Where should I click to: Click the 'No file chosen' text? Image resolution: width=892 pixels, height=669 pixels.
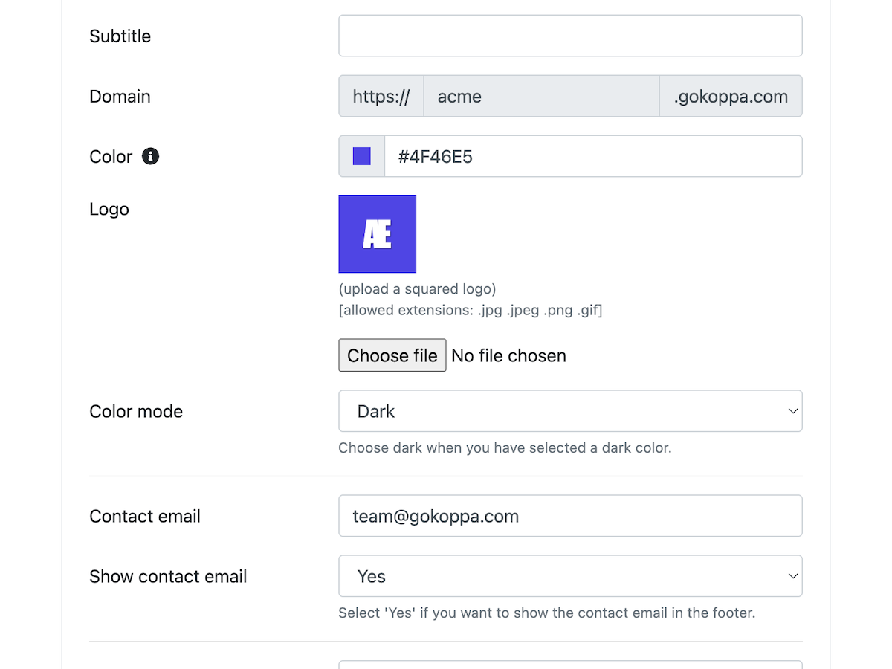coord(508,355)
